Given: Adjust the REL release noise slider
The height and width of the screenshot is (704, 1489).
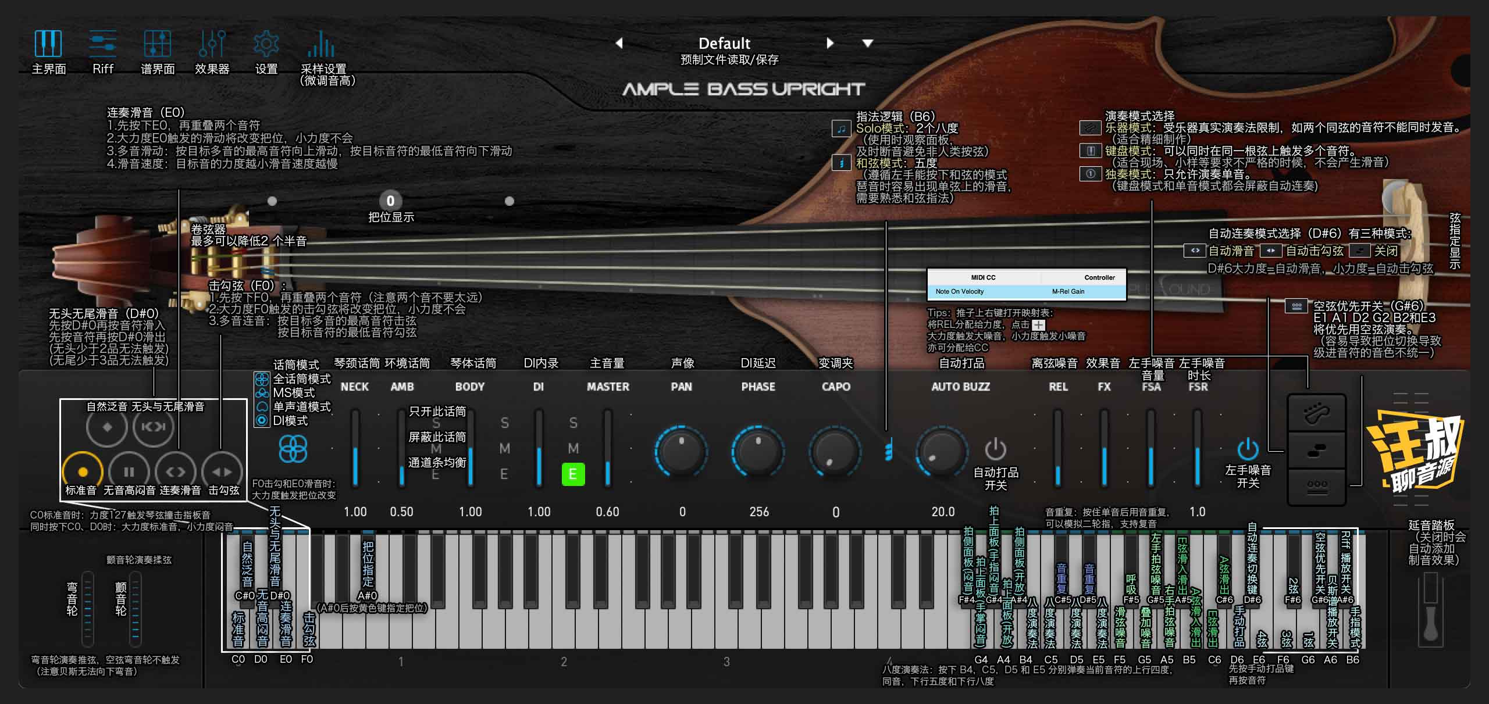Looking at the screenshot, I should [x=1057, y=448].
